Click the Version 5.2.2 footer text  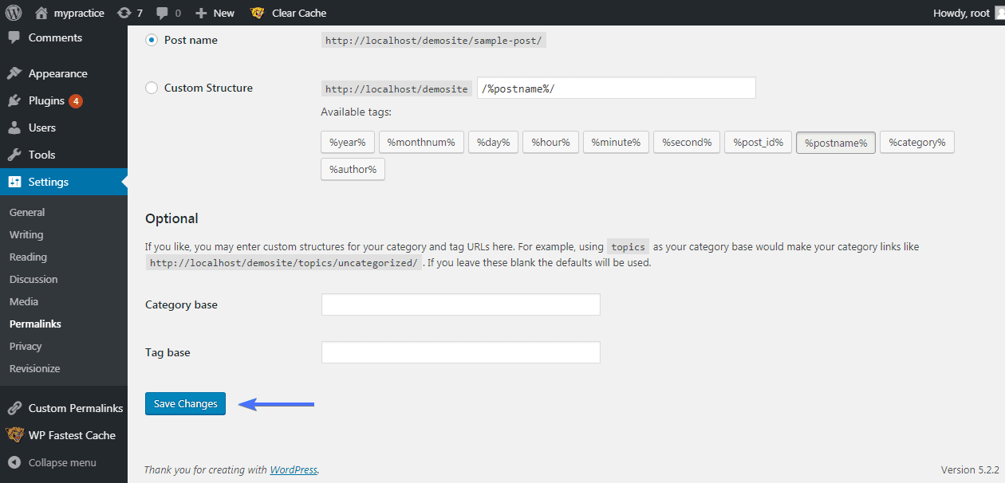[969, 470]
